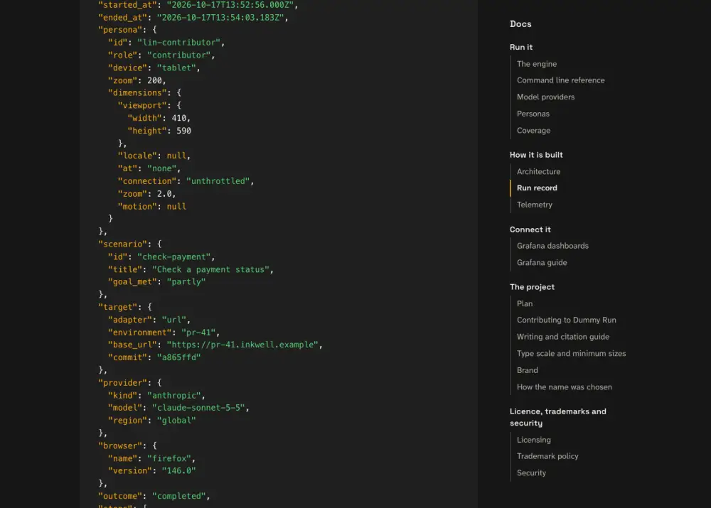View the Trademark policy

pos(547,456)
